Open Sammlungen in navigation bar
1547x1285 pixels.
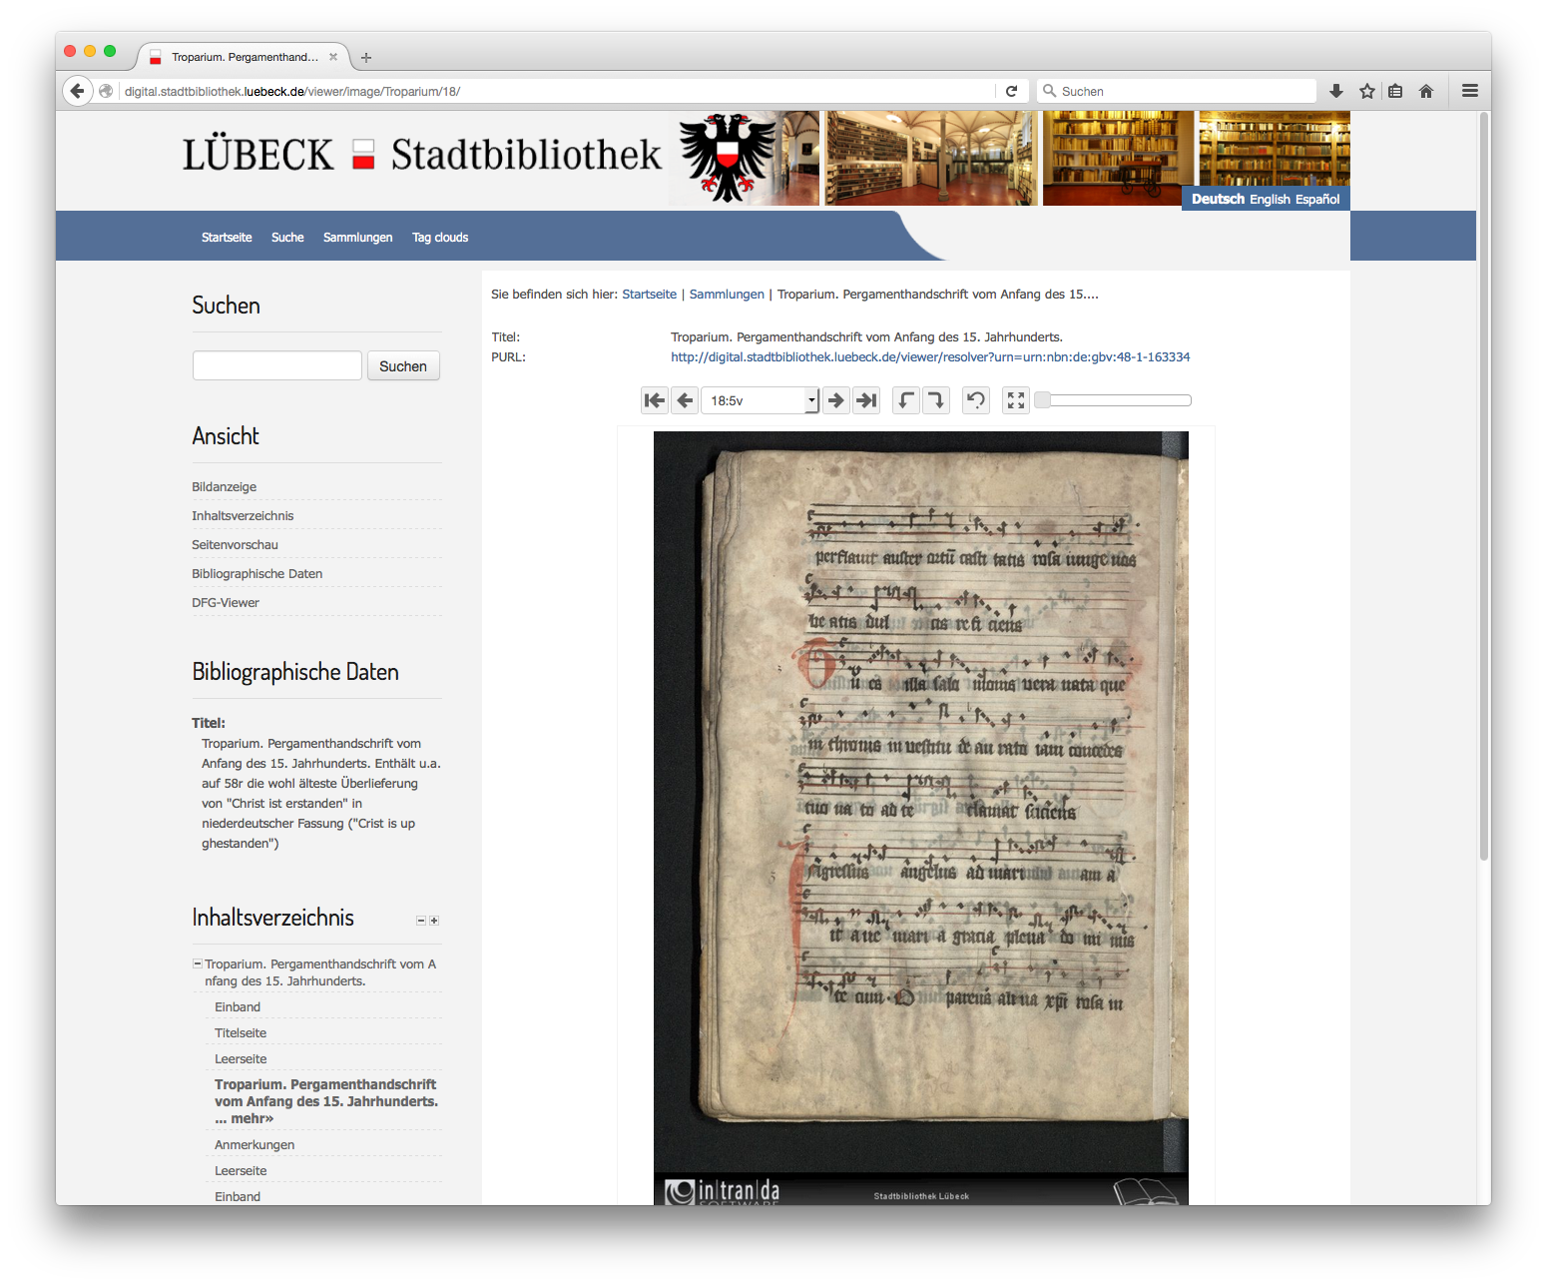pos(357,238)
